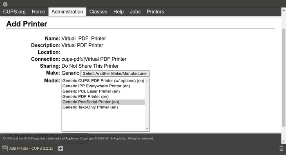Click the model list scrollbar track
Screen dimensions: 286x155
(x=147, y=105)
